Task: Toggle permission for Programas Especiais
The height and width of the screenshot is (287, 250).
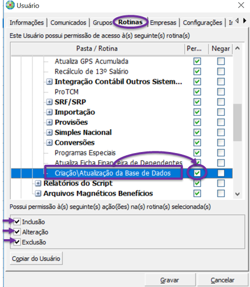Action: 197,153
